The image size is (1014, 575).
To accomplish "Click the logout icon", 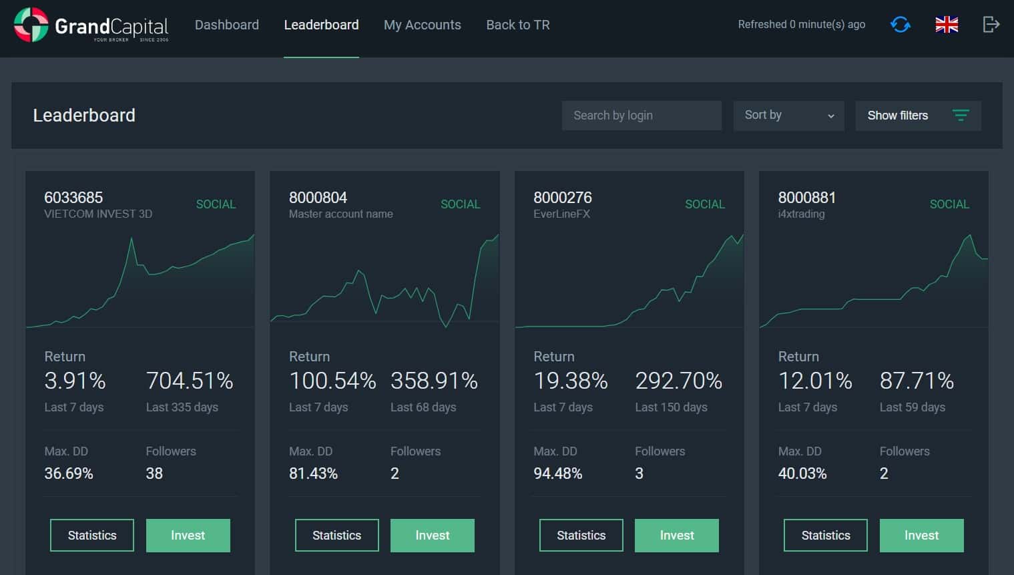I will tap(991, 25).
